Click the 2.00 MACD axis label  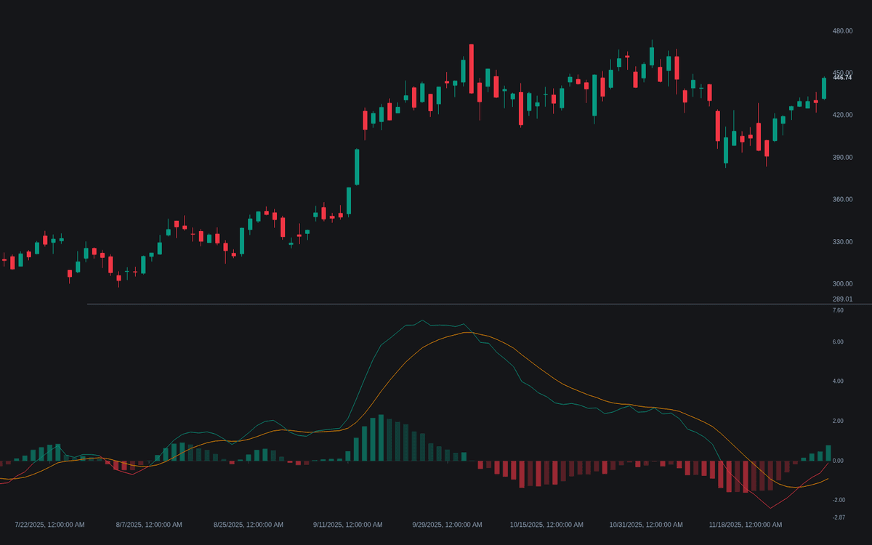838,421
